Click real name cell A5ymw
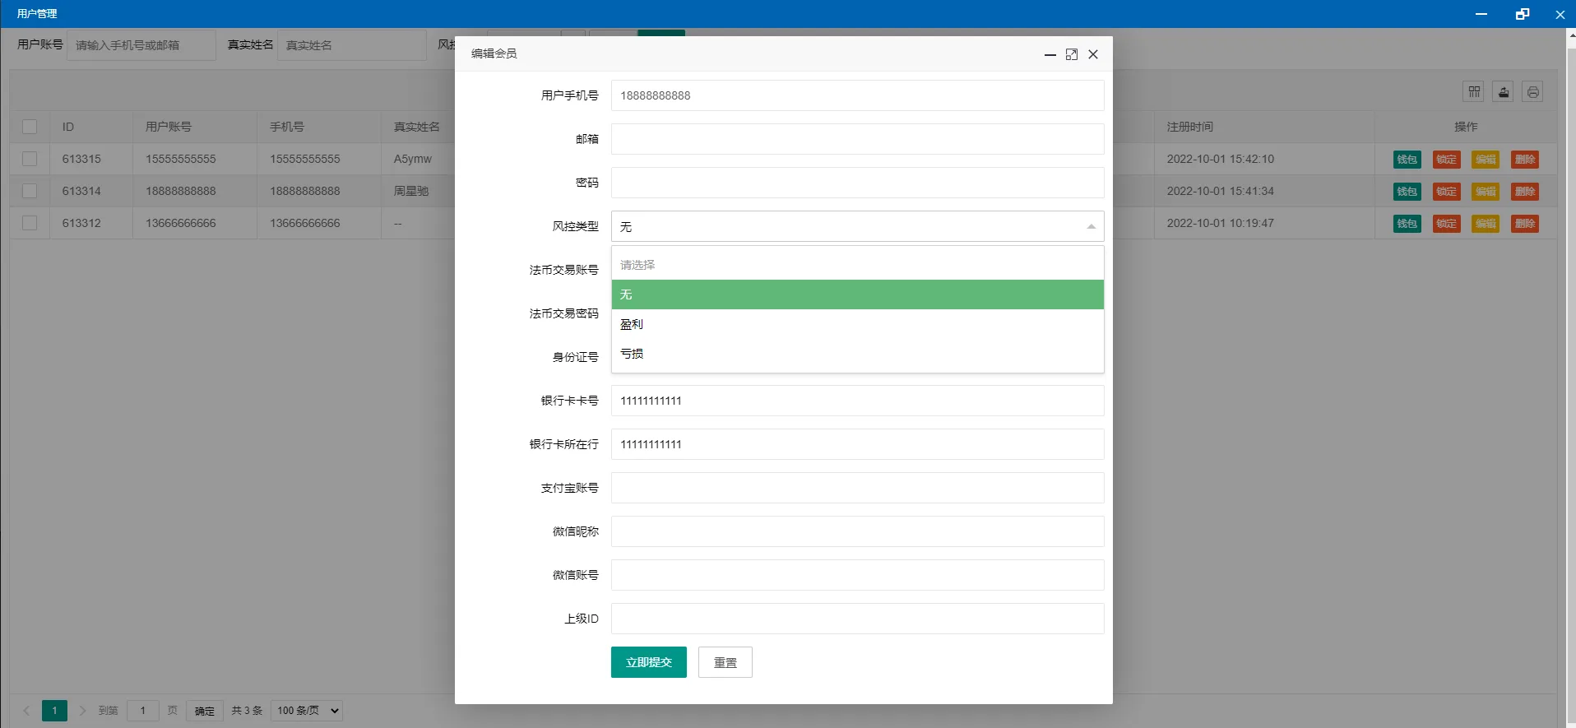The height and width of the screenshot is (728, 1576). click(412, 159)
